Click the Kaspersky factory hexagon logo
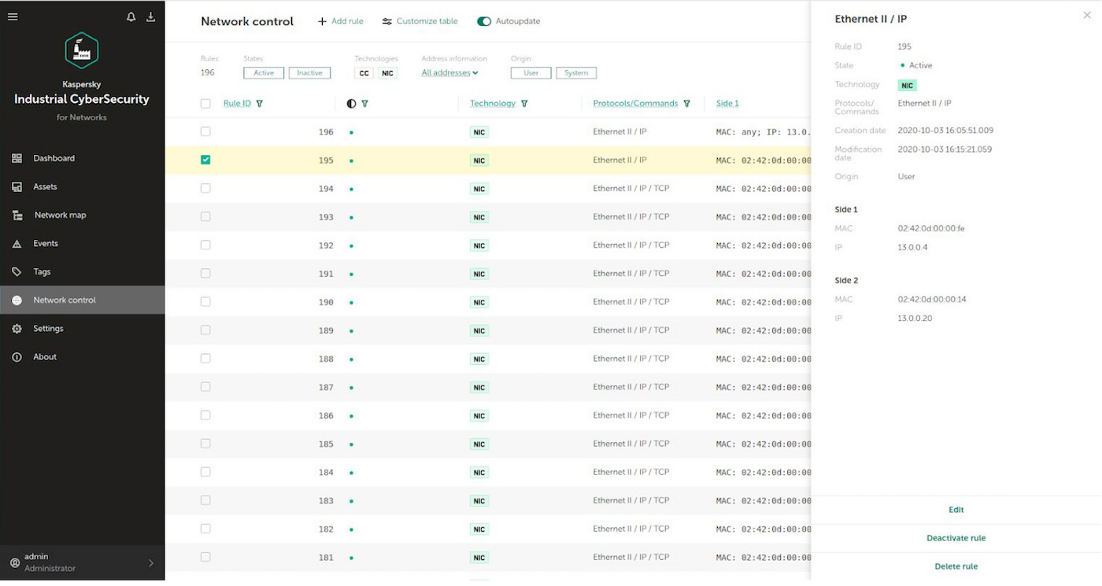Screen dimensions: 1102x586 82,51
